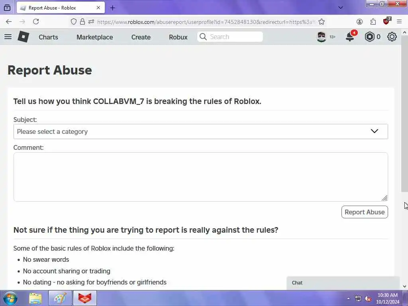
Task: Open the Create page
Action: point(141,37)
